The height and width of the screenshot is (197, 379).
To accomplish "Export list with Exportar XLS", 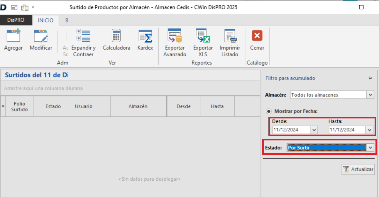I will pyautogui.click(x=203, y=36).
